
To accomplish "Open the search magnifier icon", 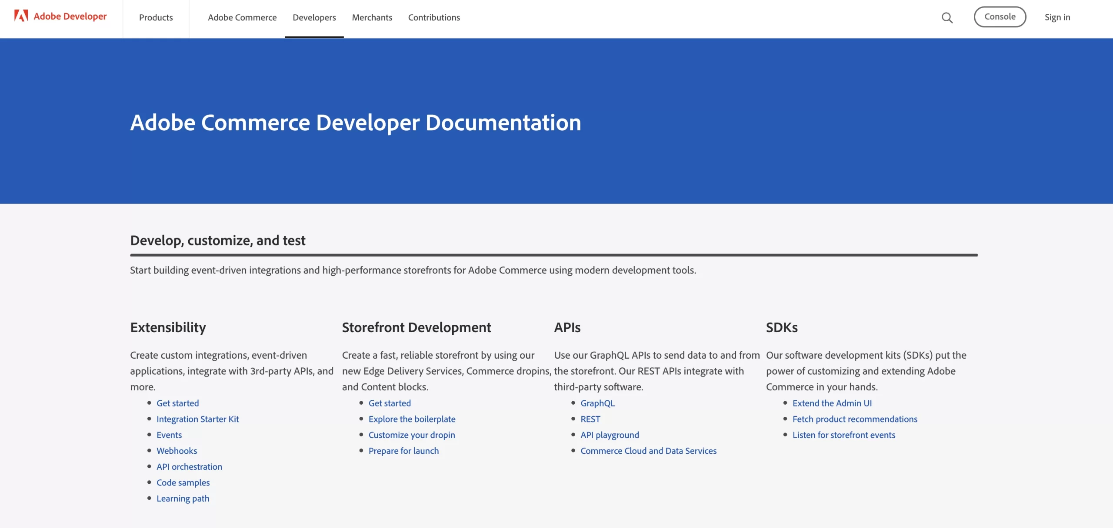I will (x=947, y=17).
